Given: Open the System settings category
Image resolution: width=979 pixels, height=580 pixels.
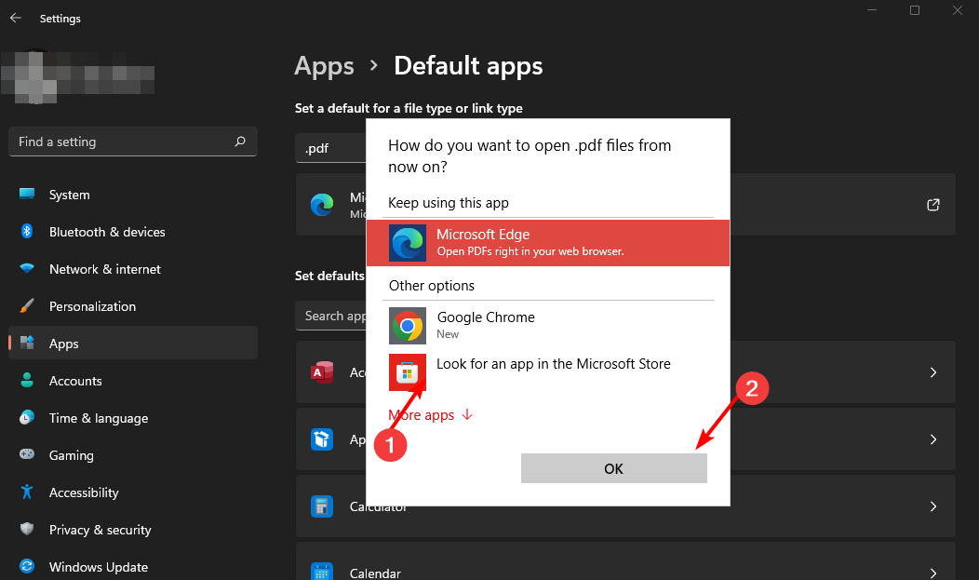Looking at the screenshot, I should [133, 195].
